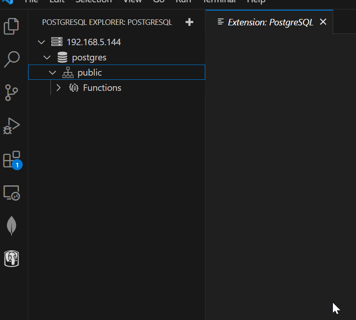Screen dimensions: 356x320
Task: Open the Terminal menu
Action: (219, 1)
